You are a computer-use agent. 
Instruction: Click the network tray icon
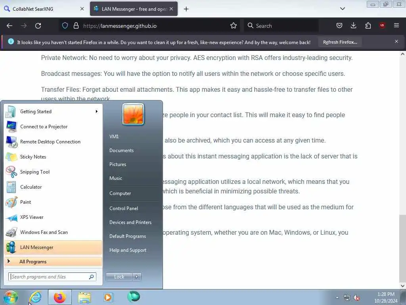[347, 298]
